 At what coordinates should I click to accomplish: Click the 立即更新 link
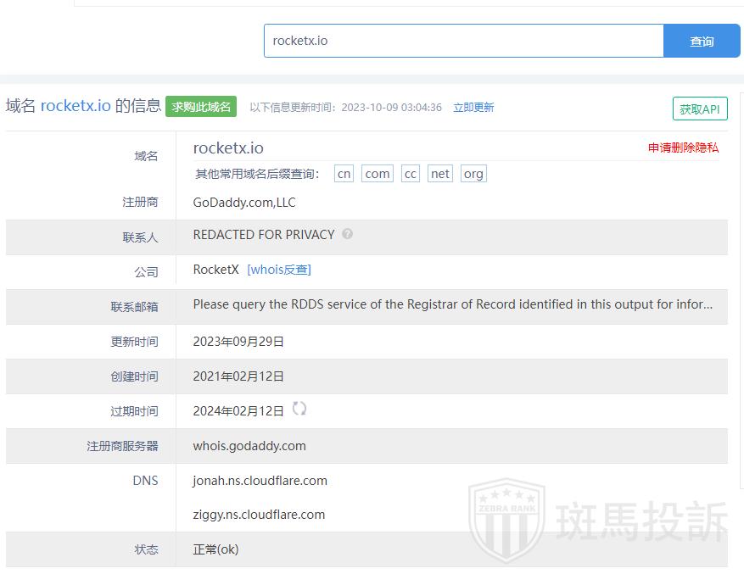tap(473, 108)
